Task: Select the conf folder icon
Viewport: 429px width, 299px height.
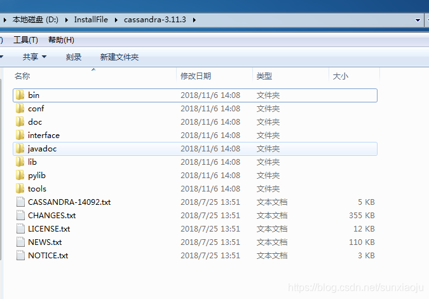Action: tap(20, 108)
